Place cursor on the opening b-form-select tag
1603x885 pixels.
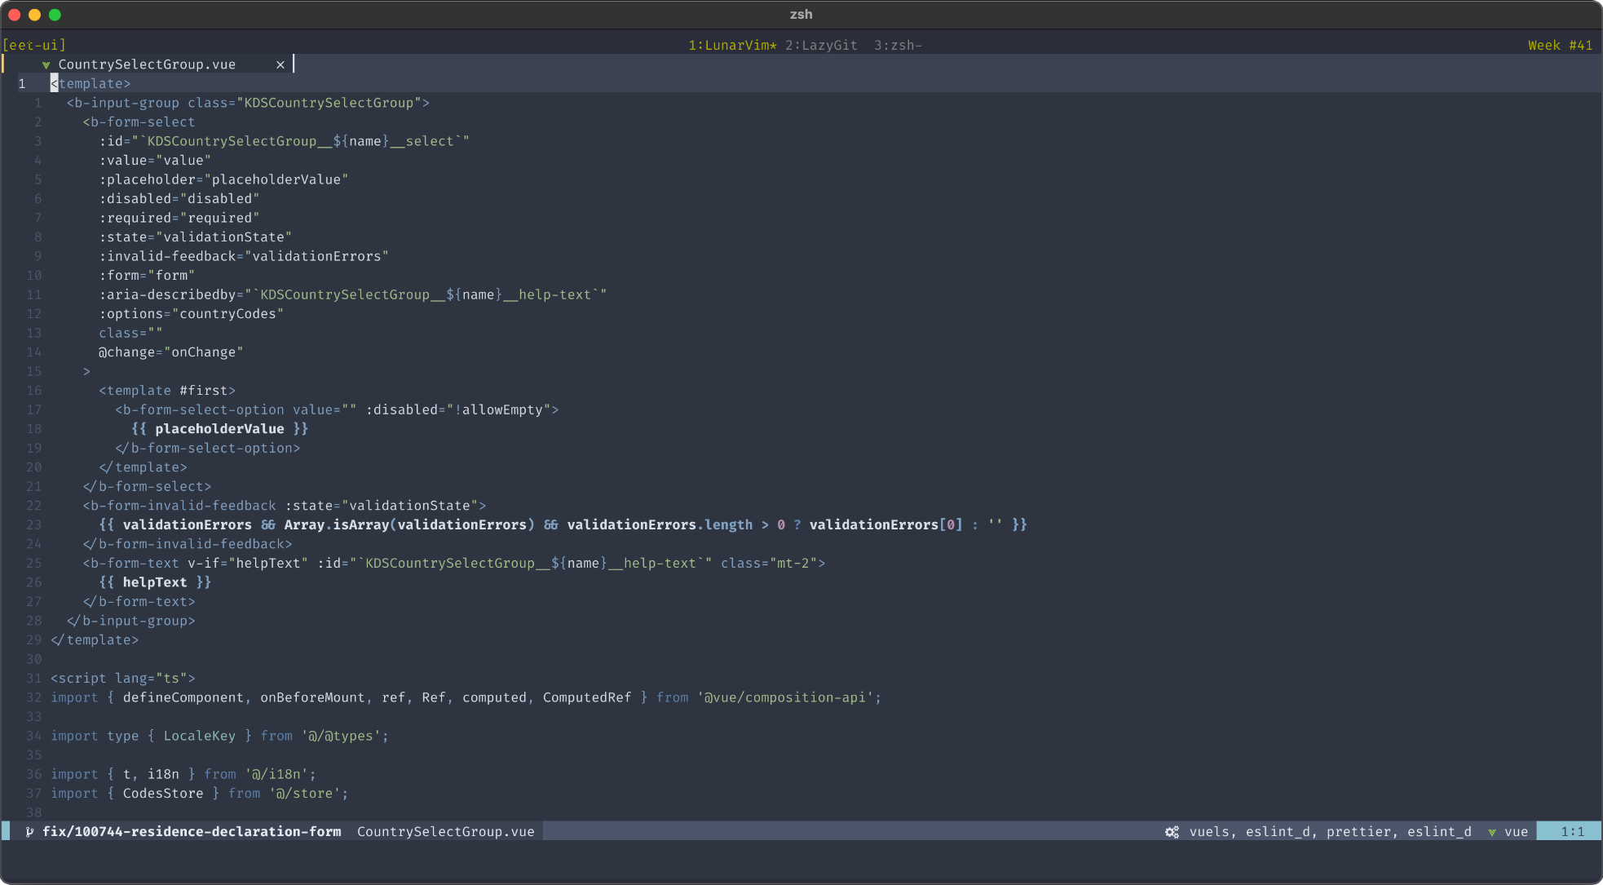(139, 122)
